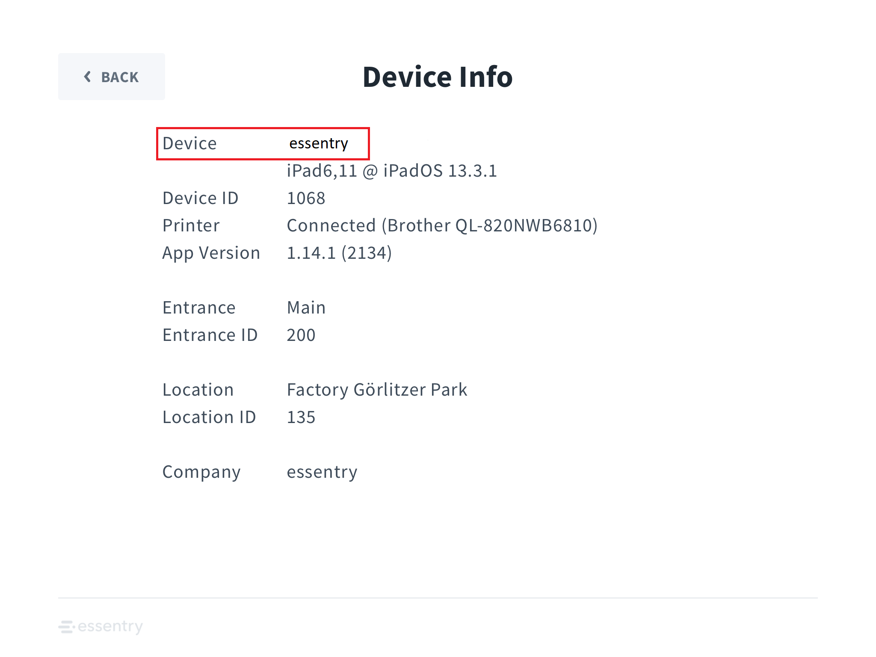This screenshot has width=876, height=657.
Task: Click the 'Printer' label
Action: [191, 225]
